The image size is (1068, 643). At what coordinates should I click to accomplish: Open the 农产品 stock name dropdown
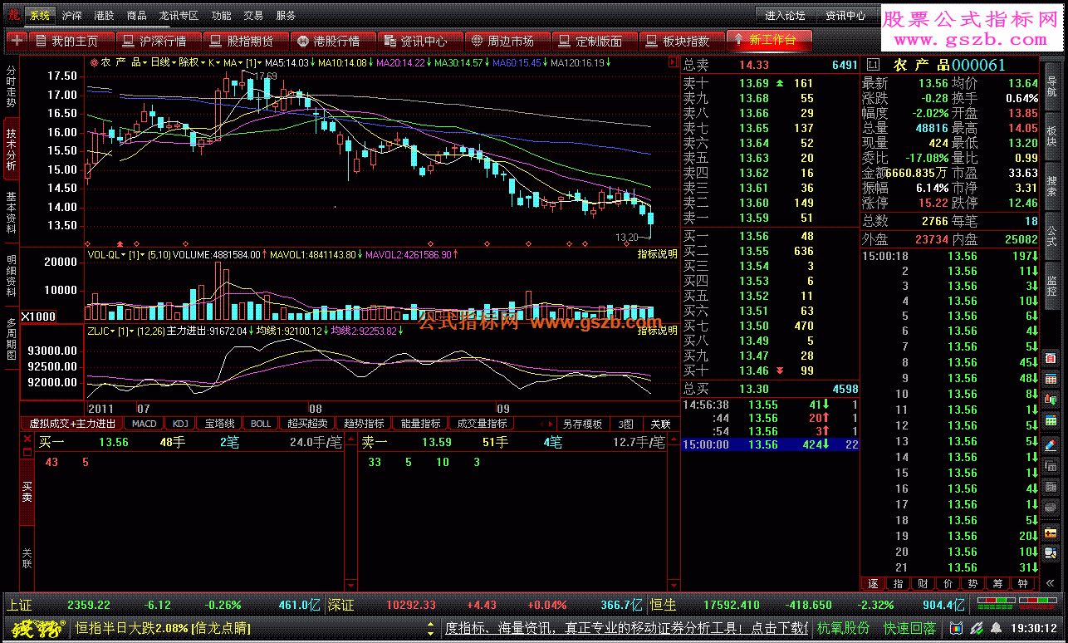(125, 62)
